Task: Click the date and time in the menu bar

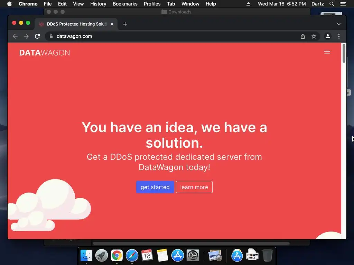Action: [x=282, y=4]
